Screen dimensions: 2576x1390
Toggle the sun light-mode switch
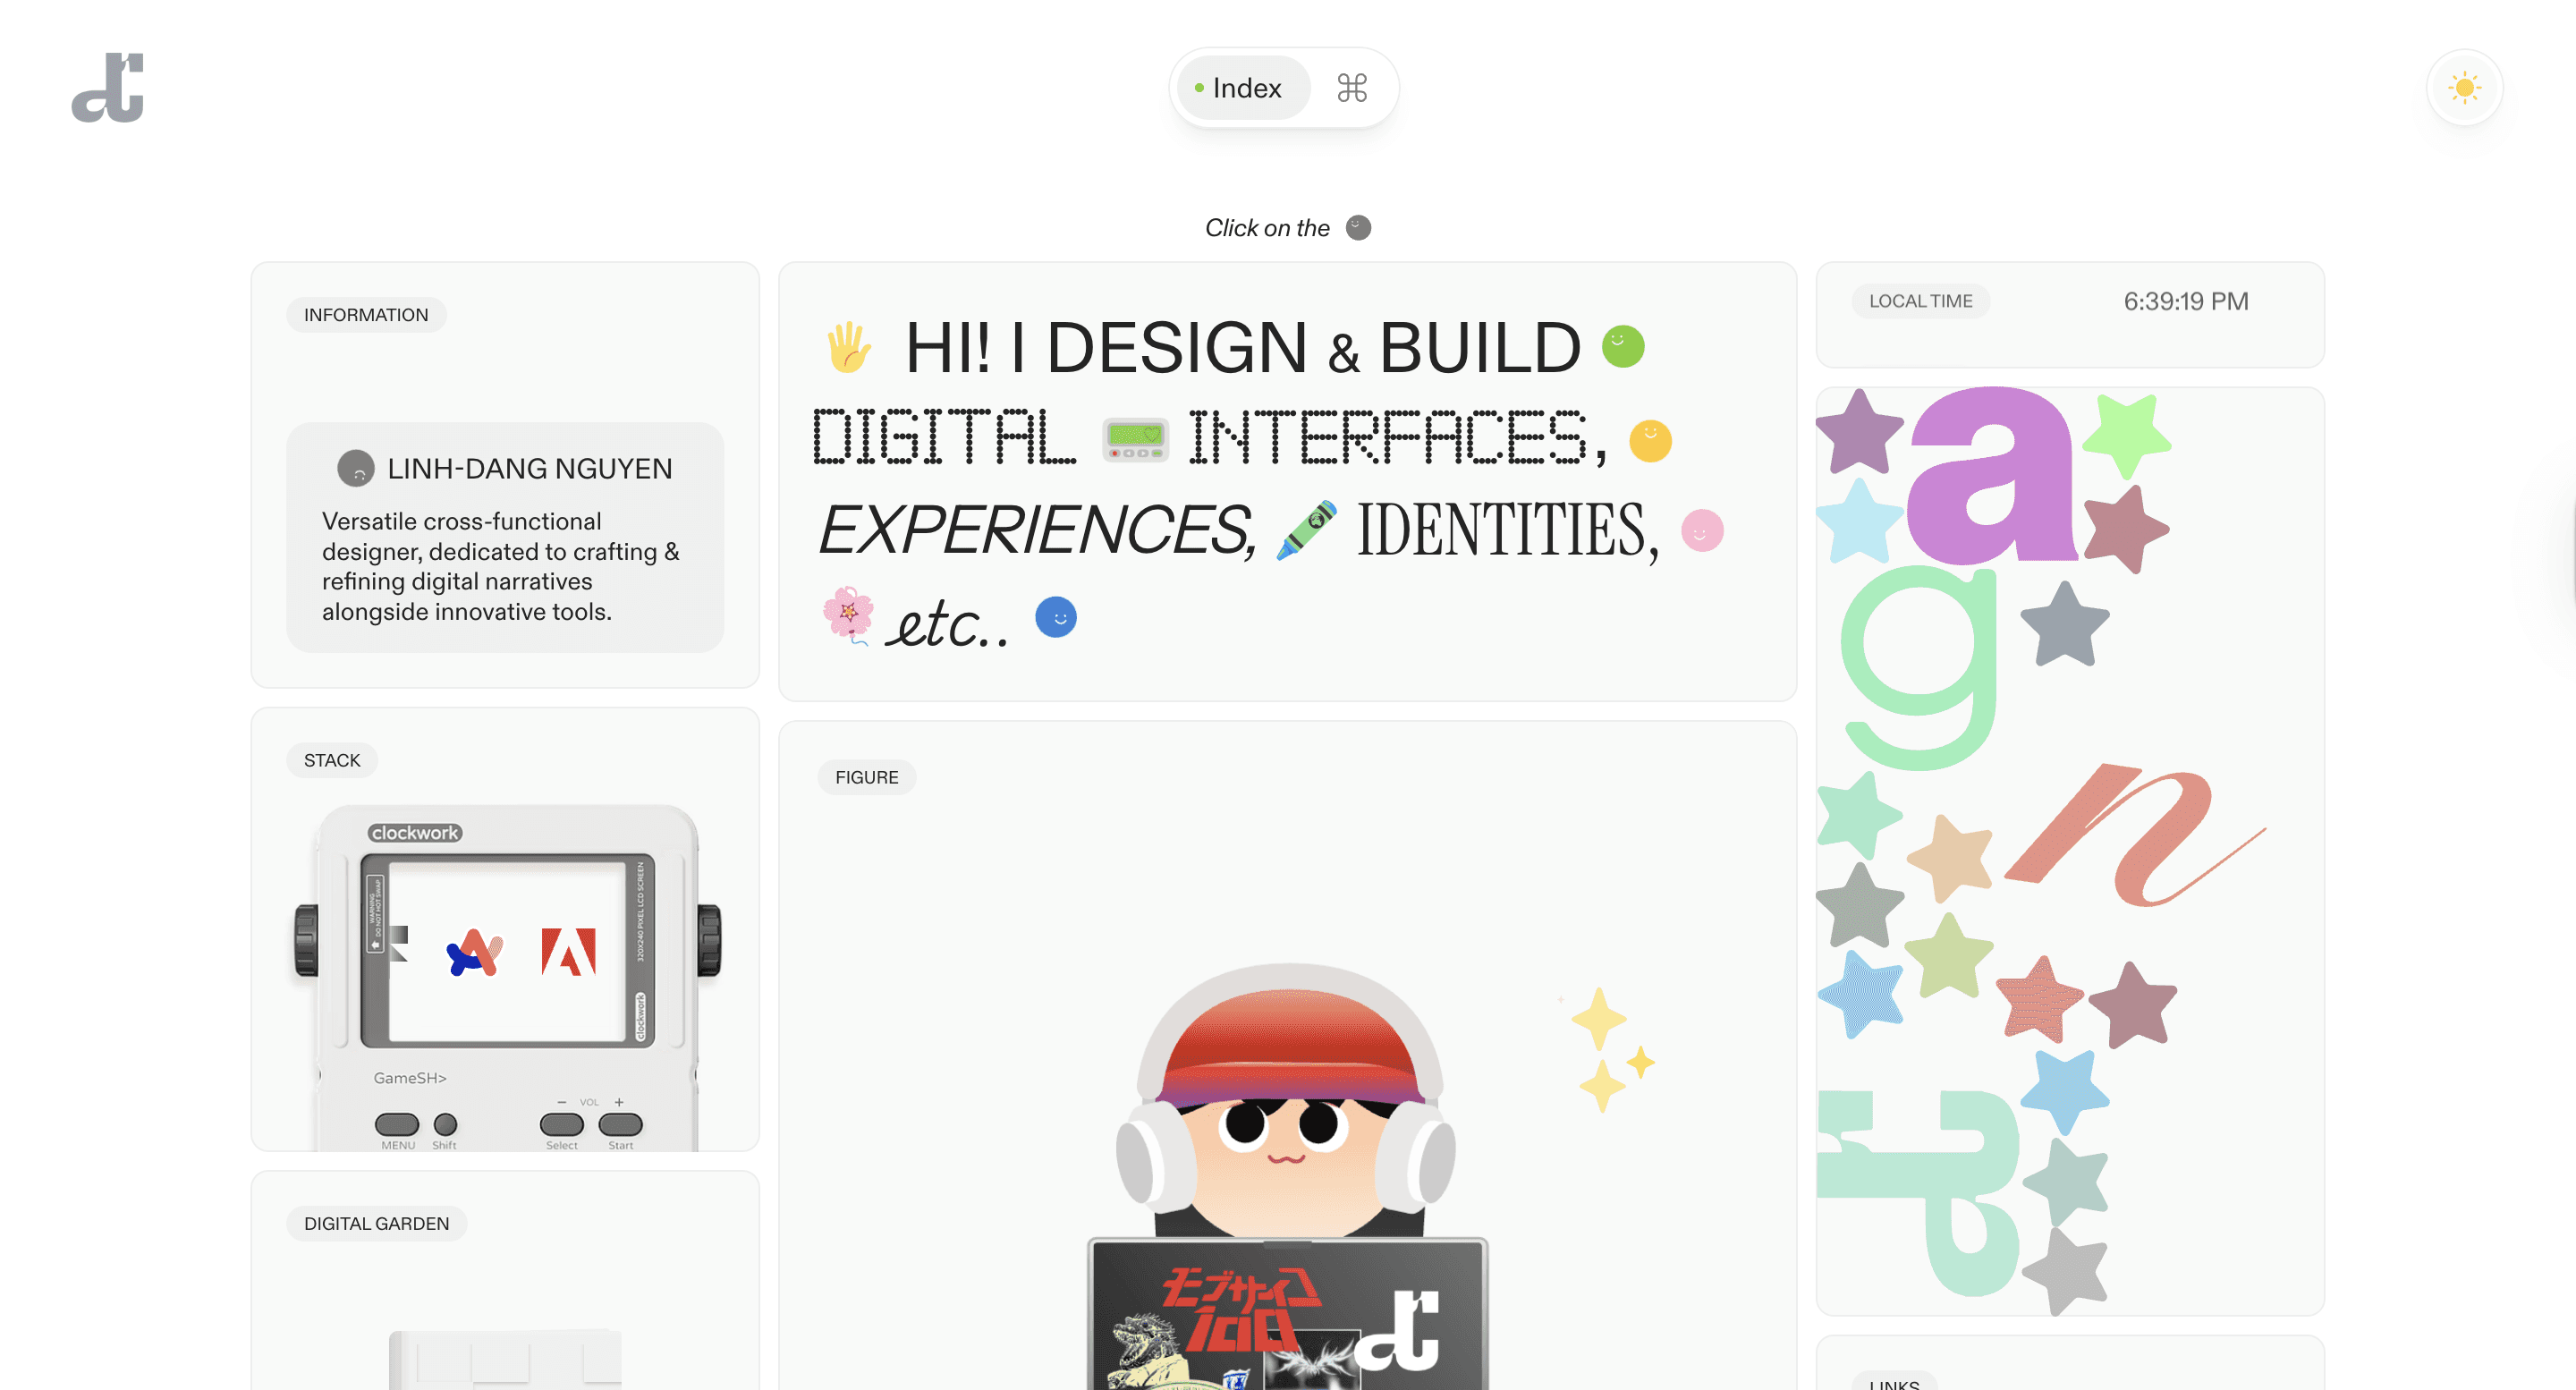point(2464,88)
